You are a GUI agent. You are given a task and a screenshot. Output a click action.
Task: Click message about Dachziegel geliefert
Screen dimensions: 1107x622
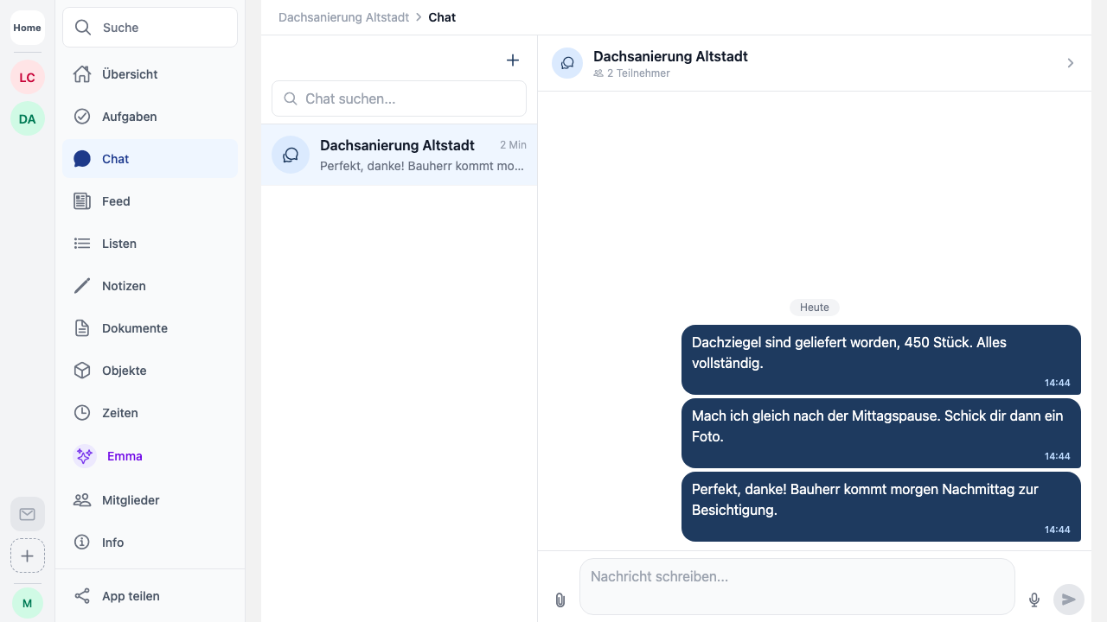881,359
